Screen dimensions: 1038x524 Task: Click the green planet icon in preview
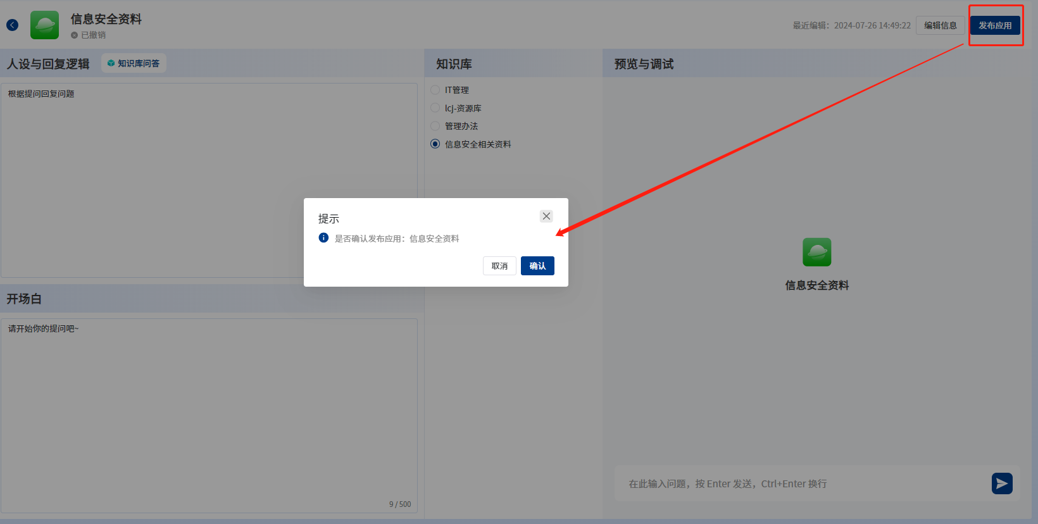[x=816, y=253]
